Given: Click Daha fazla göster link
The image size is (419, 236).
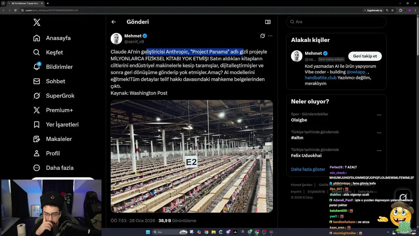Looking at the screenshot, I should pos(308,169).
